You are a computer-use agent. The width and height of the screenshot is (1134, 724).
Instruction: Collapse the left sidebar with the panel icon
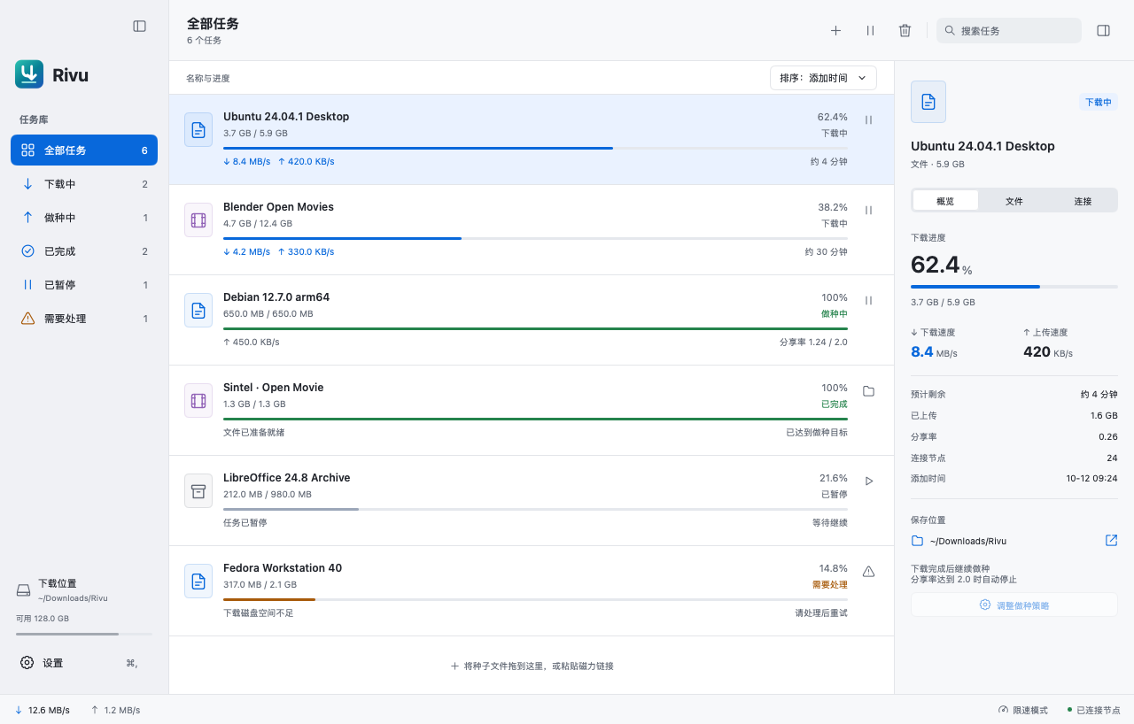pyautogui.click(x=139, y=27)
